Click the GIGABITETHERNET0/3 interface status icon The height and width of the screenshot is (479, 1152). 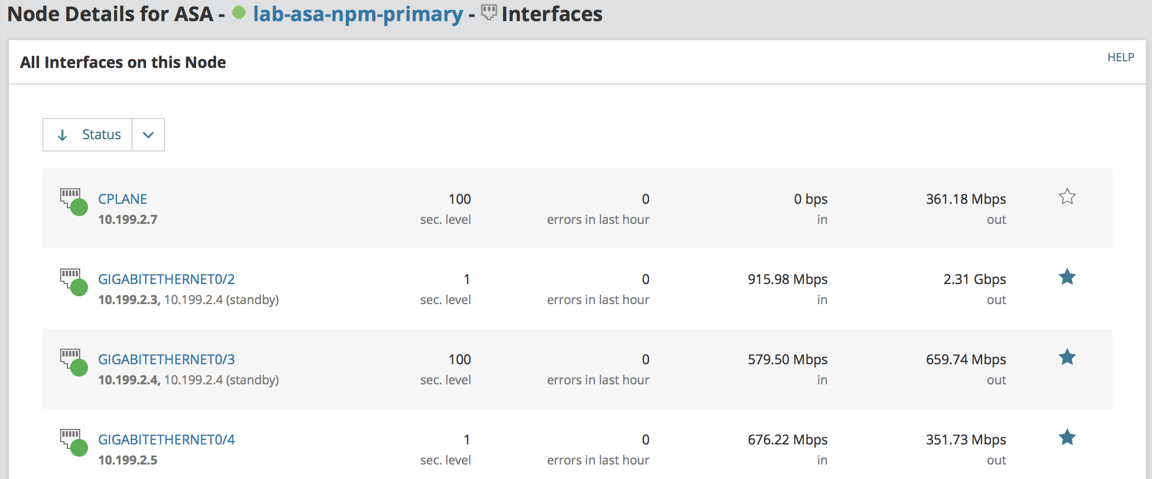[x=74, y=362]
